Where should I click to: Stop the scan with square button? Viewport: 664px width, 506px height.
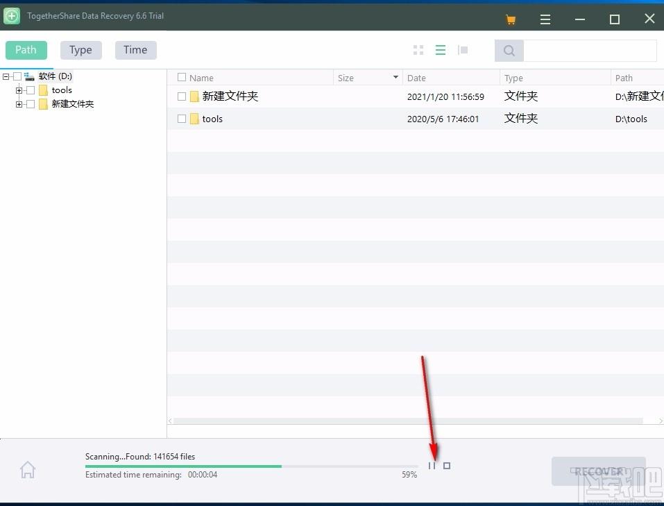pos(447,466)
